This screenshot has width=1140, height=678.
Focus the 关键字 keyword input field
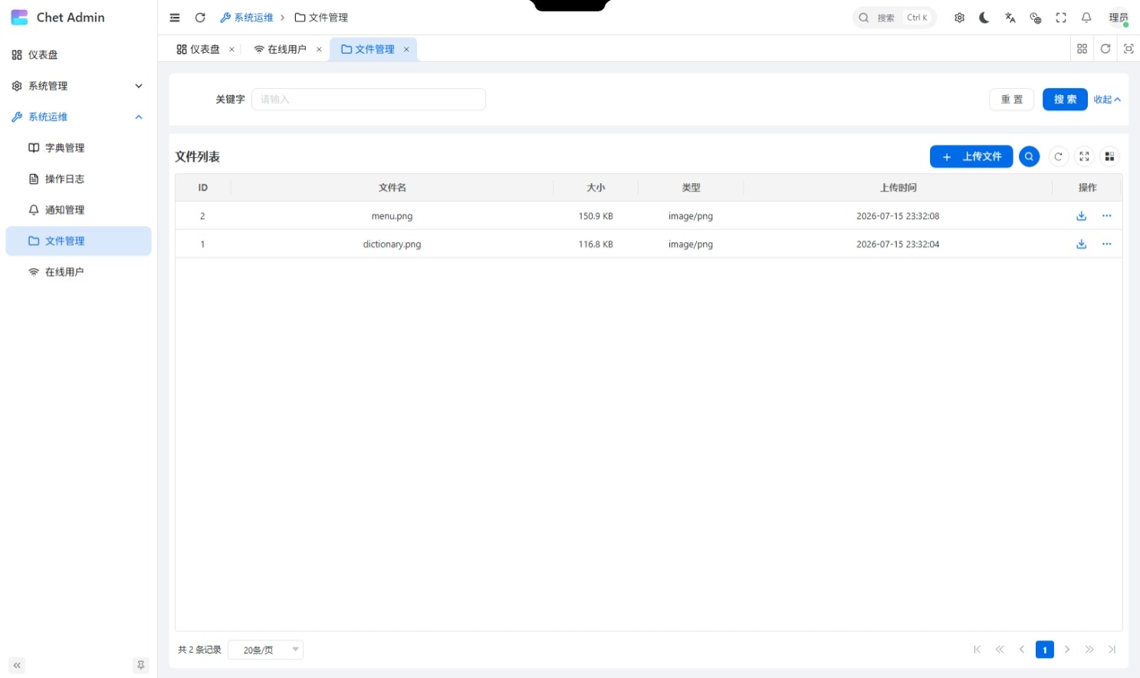click(369, 100)
